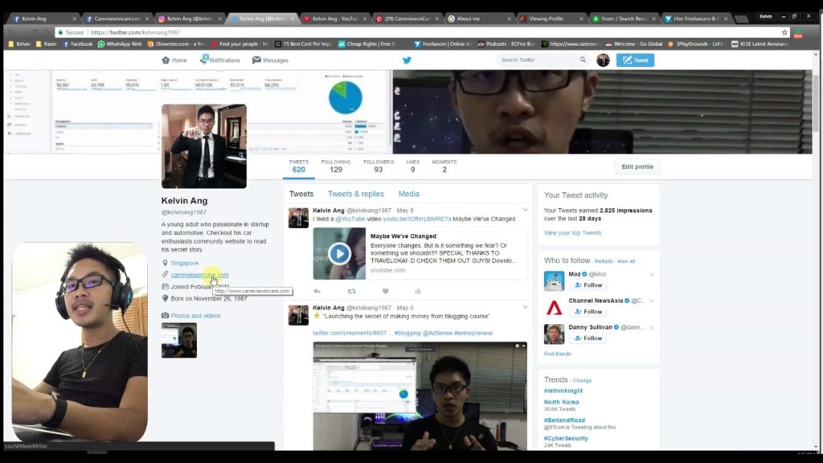Open Photos and videos link

[195, 315]
